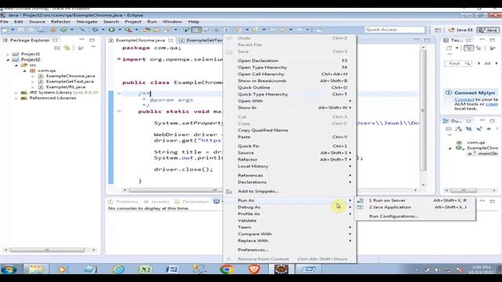Open Word from the taskbar
Screen dimensions: 502x282
click(x=172, y=269)
